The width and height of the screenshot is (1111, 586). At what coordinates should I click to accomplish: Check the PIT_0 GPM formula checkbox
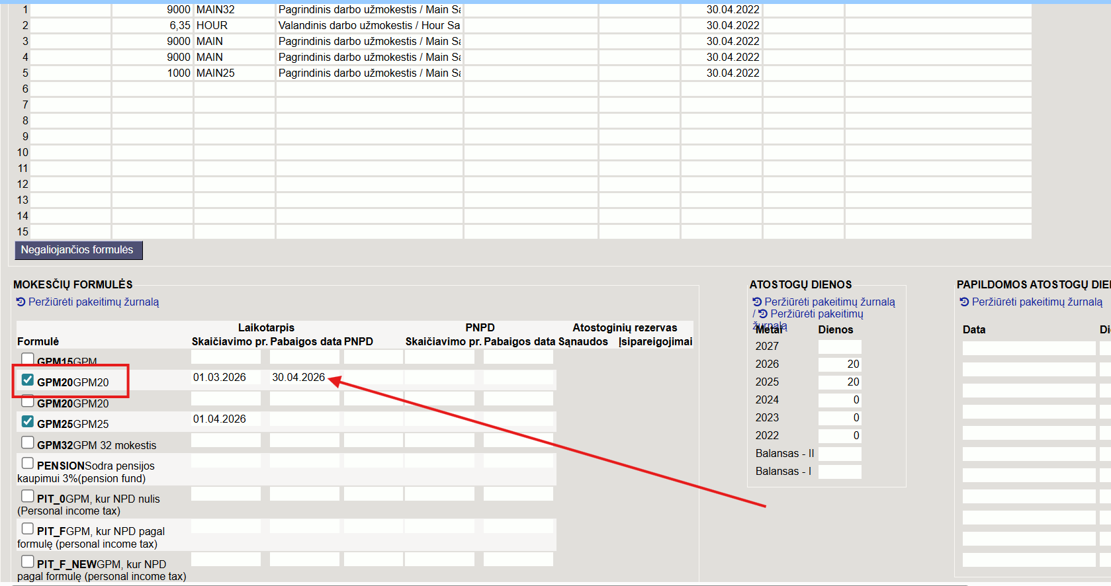tap(28, 496)
